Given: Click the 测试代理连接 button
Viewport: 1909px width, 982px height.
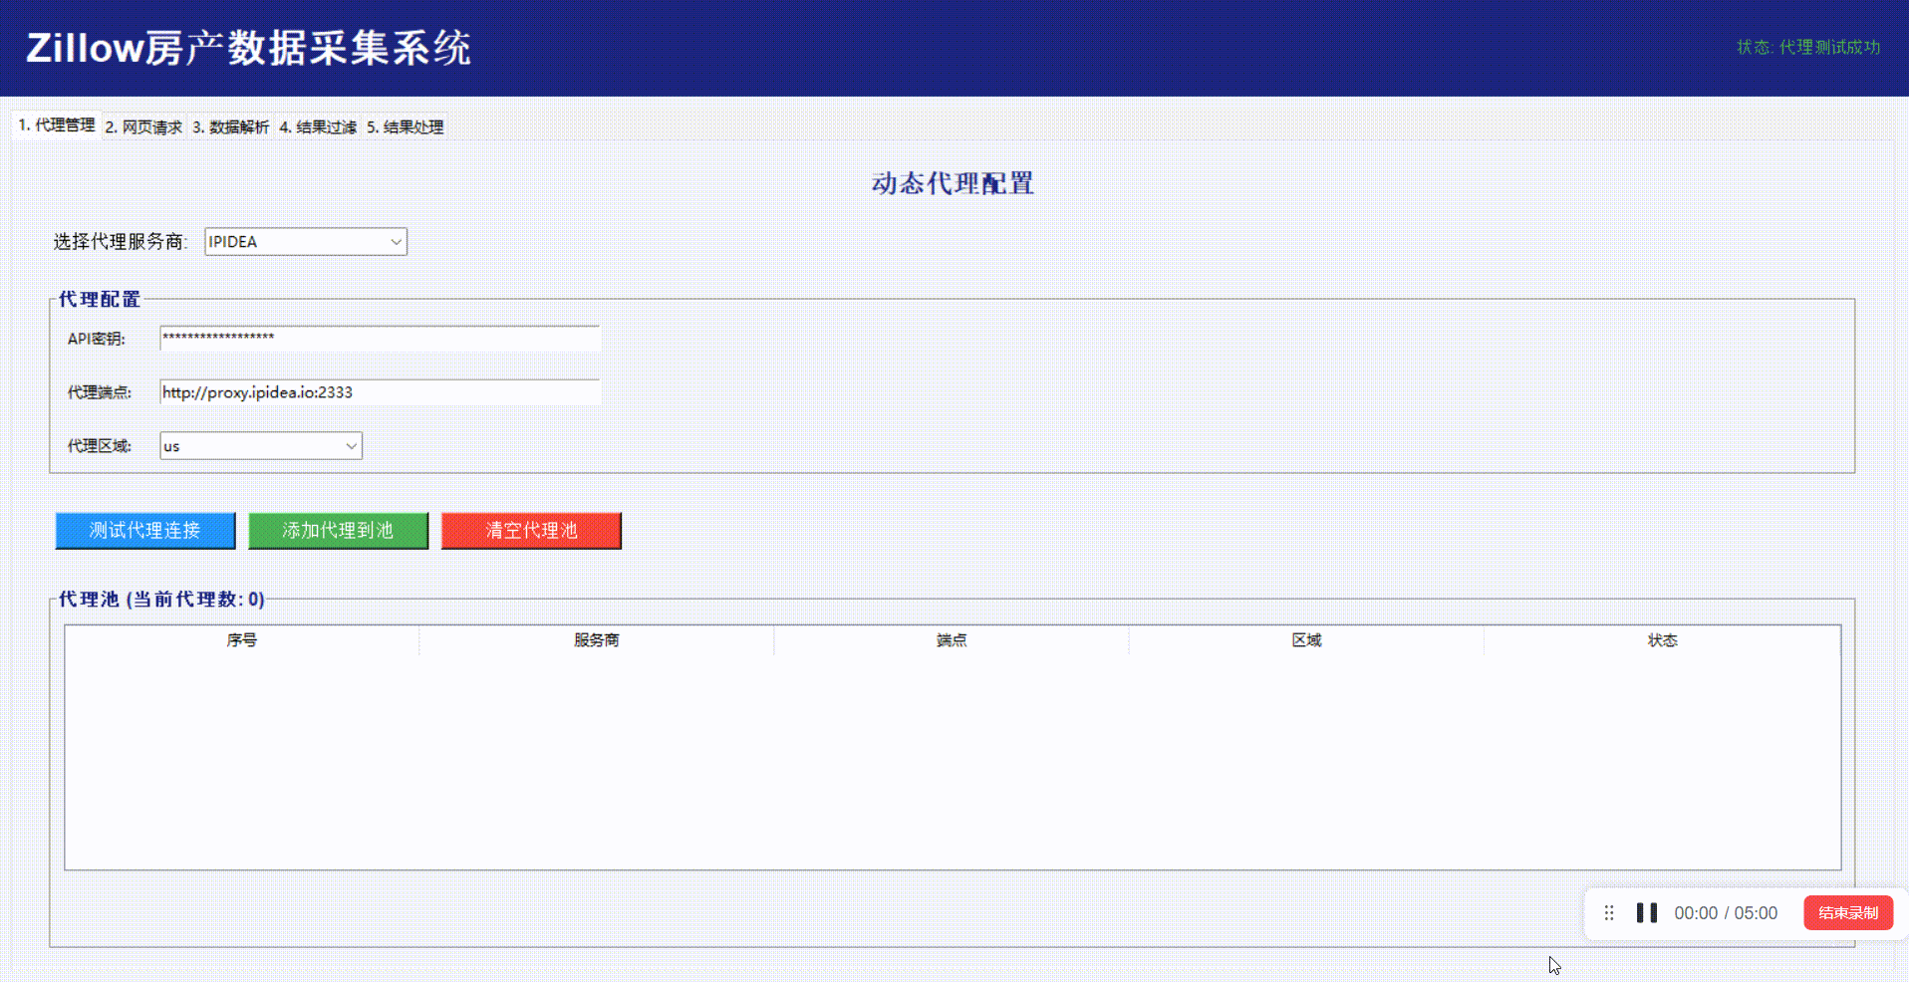Looking at the screenshot, I should pyautogui.click(x=145, y=531).
